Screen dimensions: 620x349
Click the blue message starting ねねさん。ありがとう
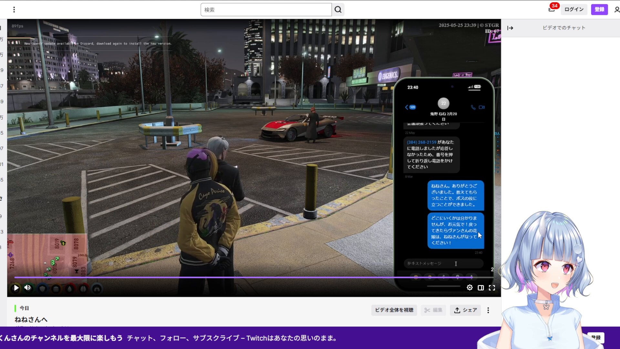[456, 195]
